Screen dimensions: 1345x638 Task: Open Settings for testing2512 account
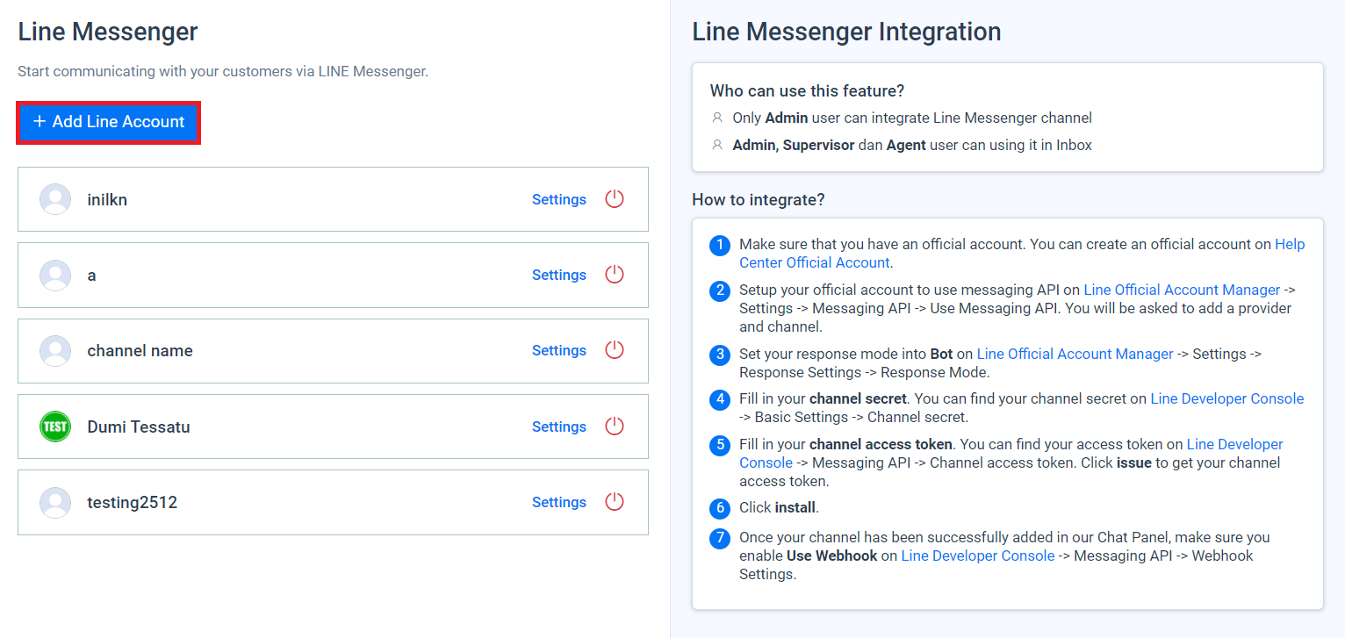(x=558, y=502)
